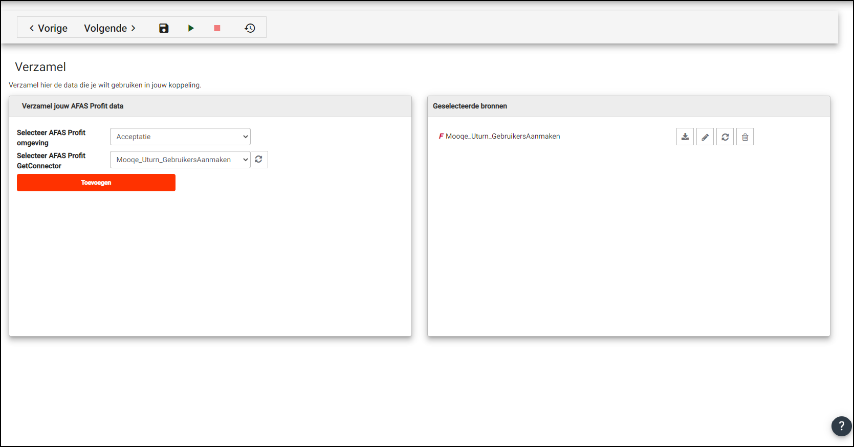The width and height of the screenshot is (854, 447).
Task: Click the red F icon beside the source
Action: [441, 137]
